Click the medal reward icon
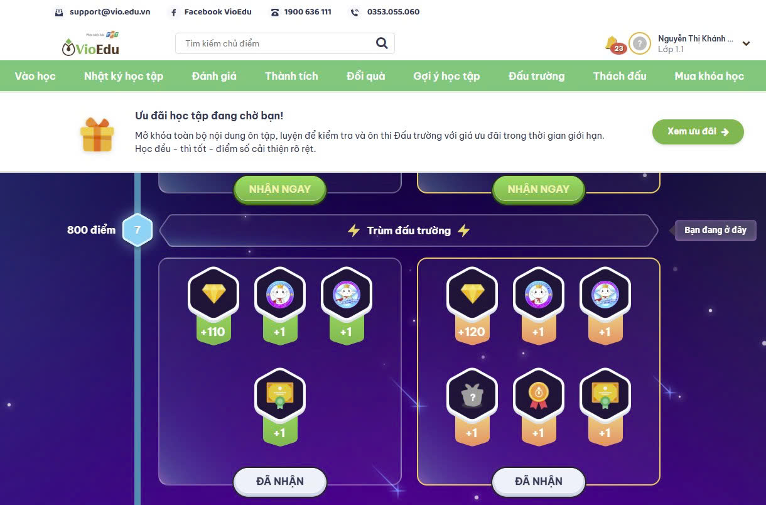Image resolution: width=766 pixels, height=505 pixels. coord(538,394)
